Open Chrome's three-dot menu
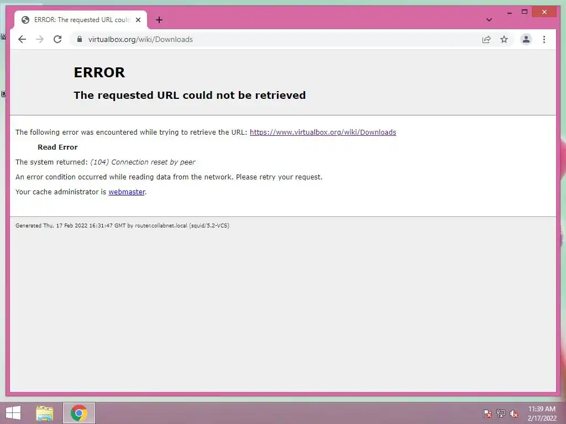Screen dimensions: 566x424 pos(544,39)
